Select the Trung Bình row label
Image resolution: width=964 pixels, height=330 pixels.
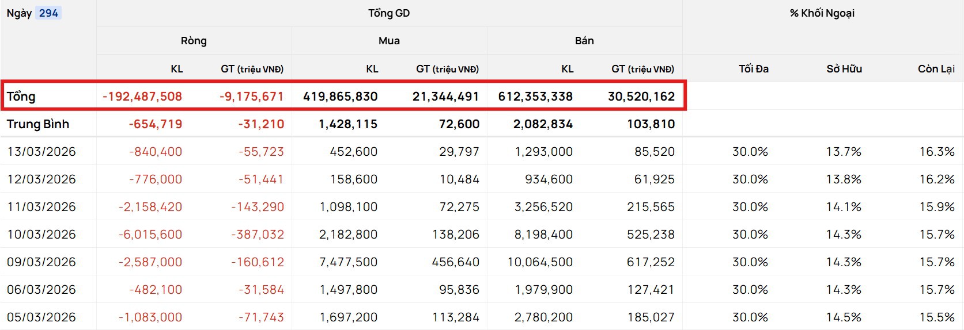coord(38,124)
